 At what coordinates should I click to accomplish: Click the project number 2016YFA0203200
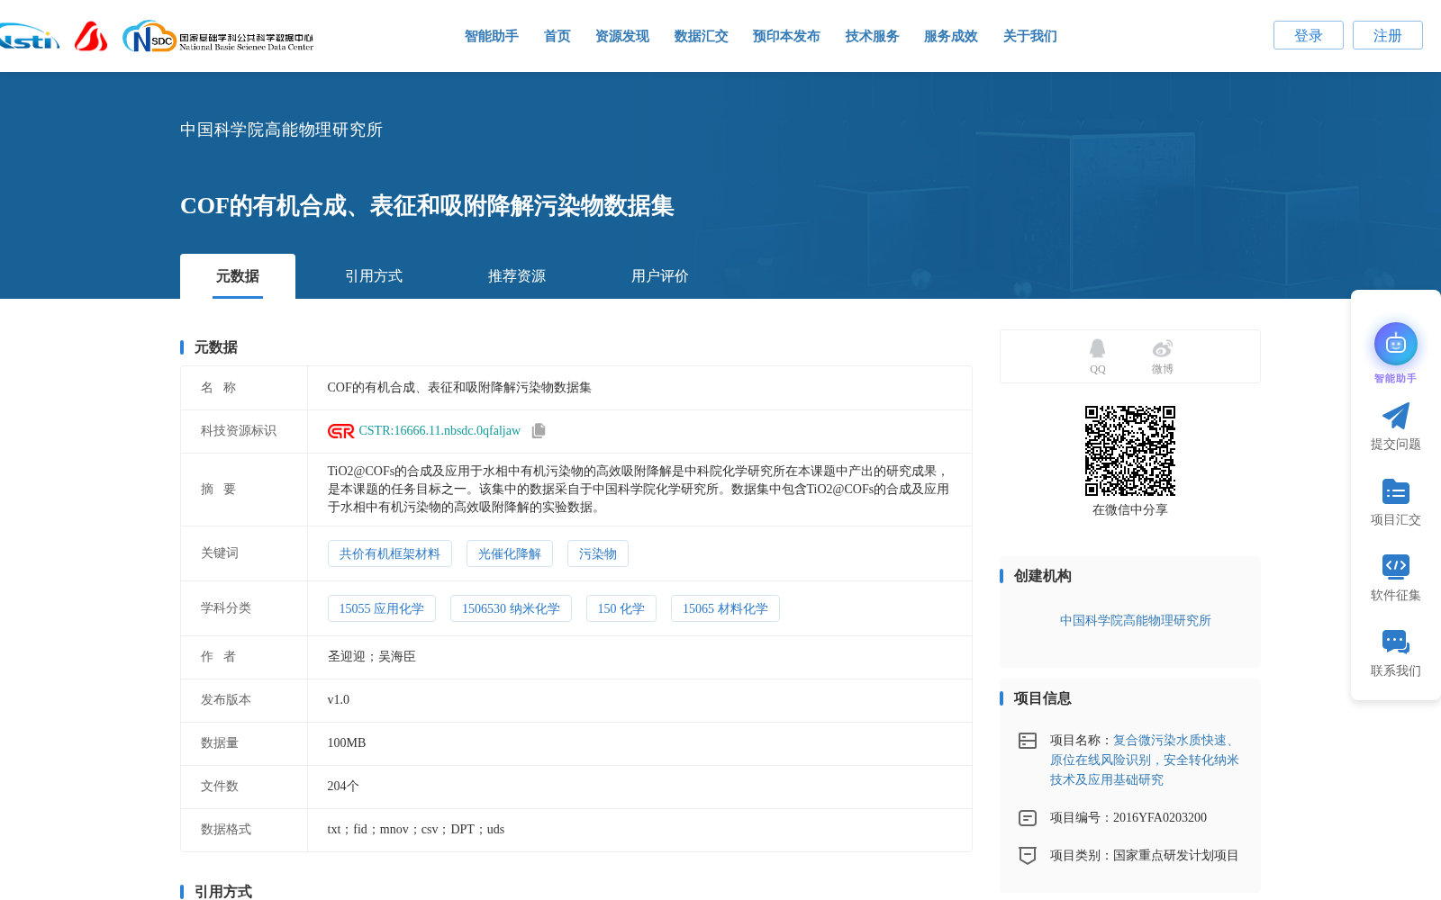click(1159, 817)
